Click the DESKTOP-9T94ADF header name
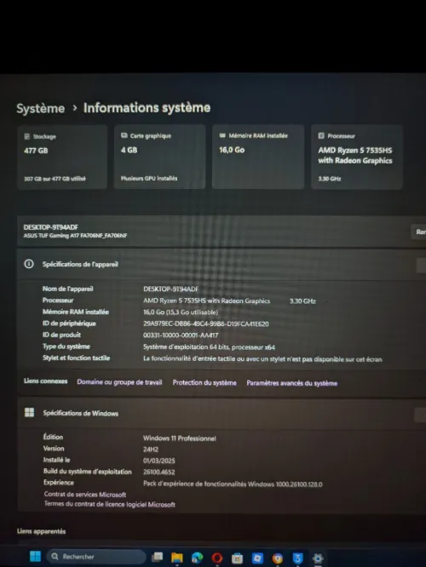 (x=50, y=227)
